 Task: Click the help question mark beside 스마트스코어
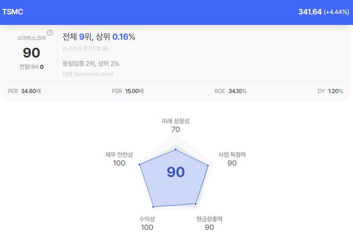tap(50, 33)
